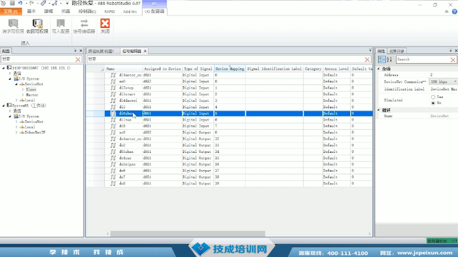Collapse the 1410-50155667 controller node
The height and width of the screenshot is (257, 458).
coord(4,68)
